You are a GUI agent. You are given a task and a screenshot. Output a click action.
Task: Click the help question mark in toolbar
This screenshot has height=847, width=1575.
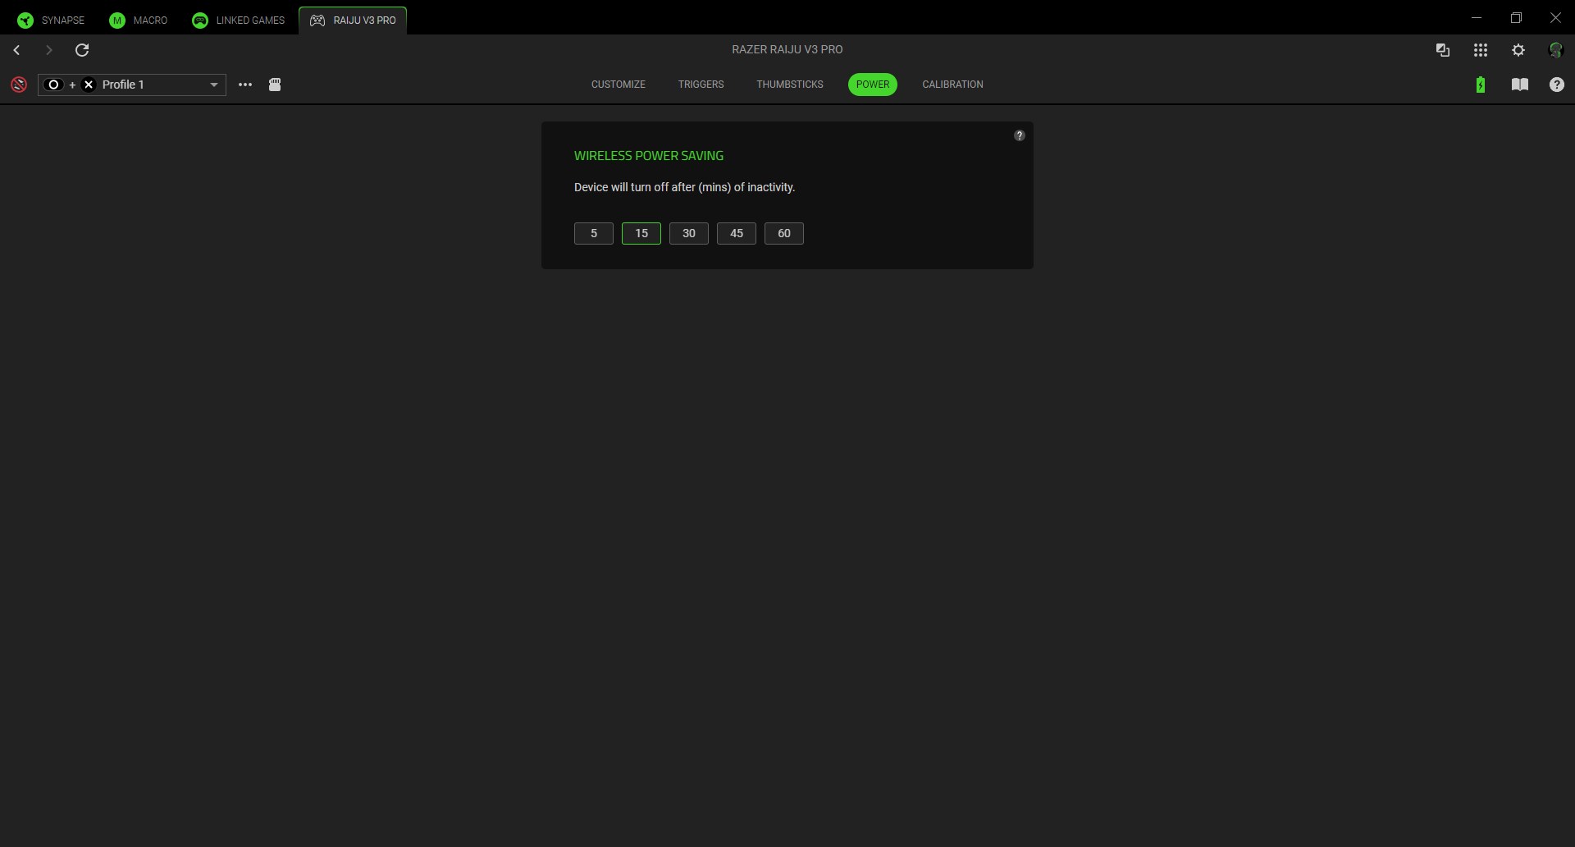(x=1556, y=85)
